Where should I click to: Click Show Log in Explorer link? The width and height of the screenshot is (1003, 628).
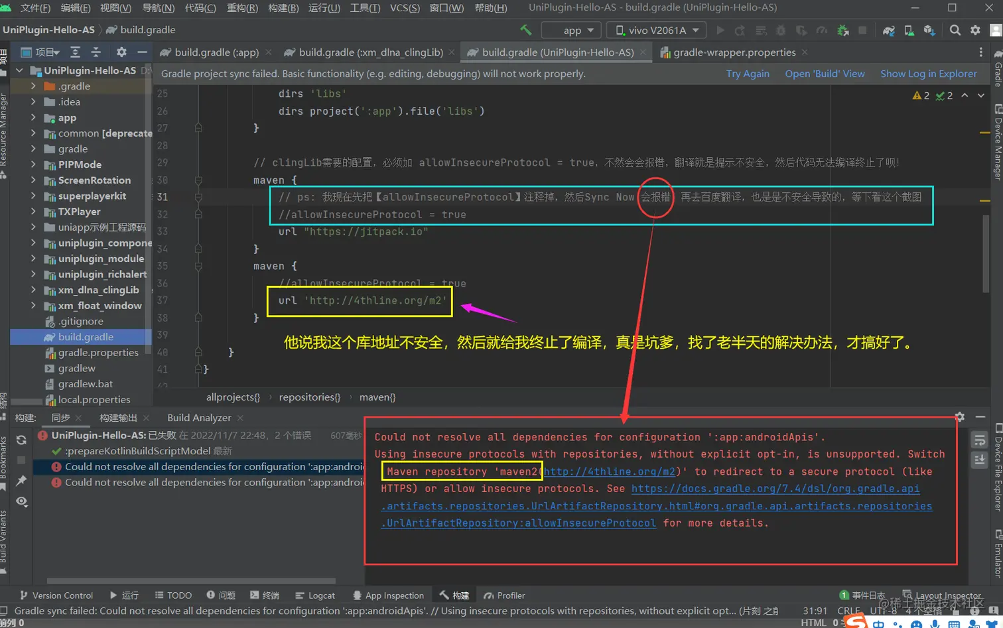928,74
